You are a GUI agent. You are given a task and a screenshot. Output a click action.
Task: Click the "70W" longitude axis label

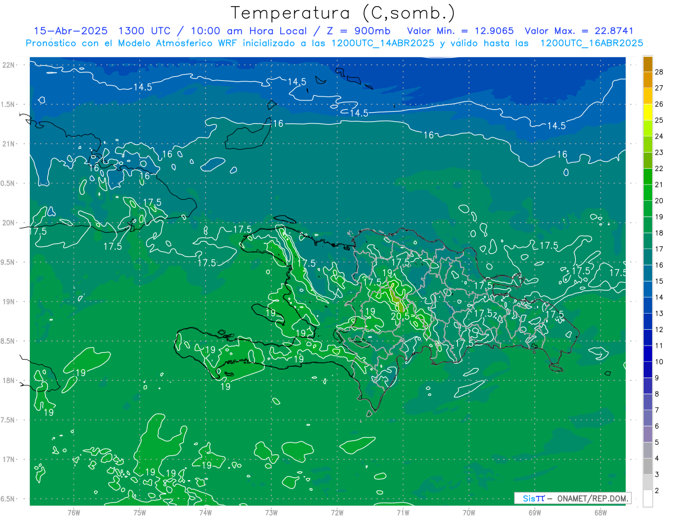coord(468,512)
